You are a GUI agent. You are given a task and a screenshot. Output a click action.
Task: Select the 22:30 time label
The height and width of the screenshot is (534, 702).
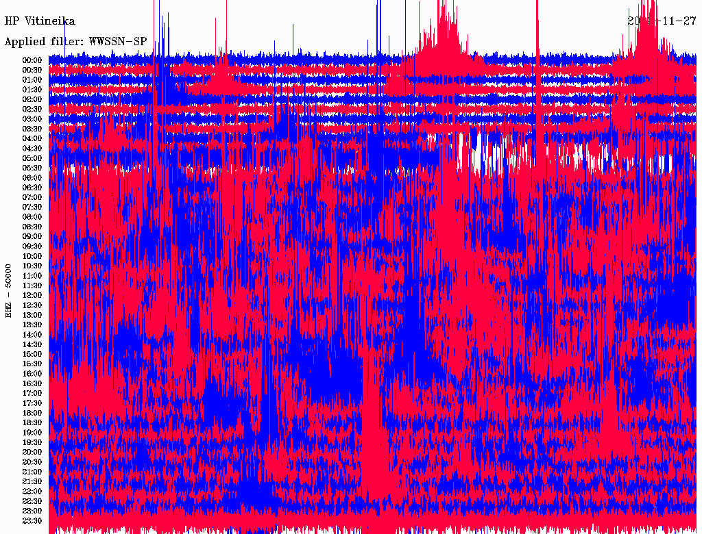[x=32, y=501]
